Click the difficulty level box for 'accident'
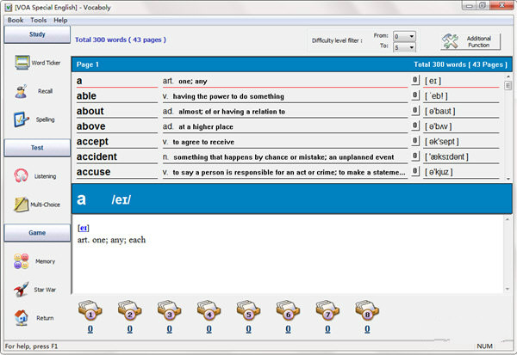This screenshot has width=517, height=355. click(x=415, y=156)
